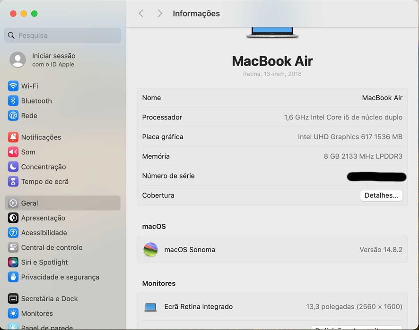Screen dimensions: 419x330
Task: Click the macOS section heading
Action: [x=154, y=226]
